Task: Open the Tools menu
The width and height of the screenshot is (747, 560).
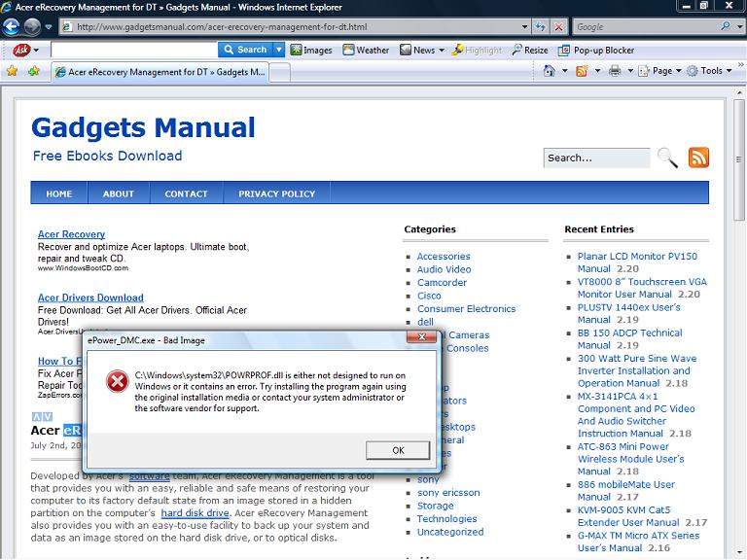Action: [709, 71]
